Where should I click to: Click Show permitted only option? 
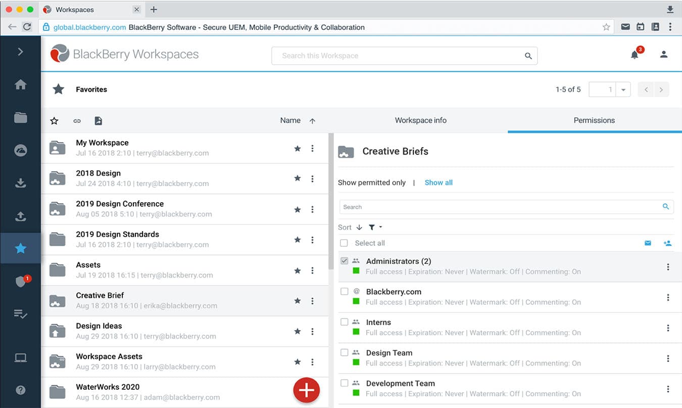click(x=372, y=183)
